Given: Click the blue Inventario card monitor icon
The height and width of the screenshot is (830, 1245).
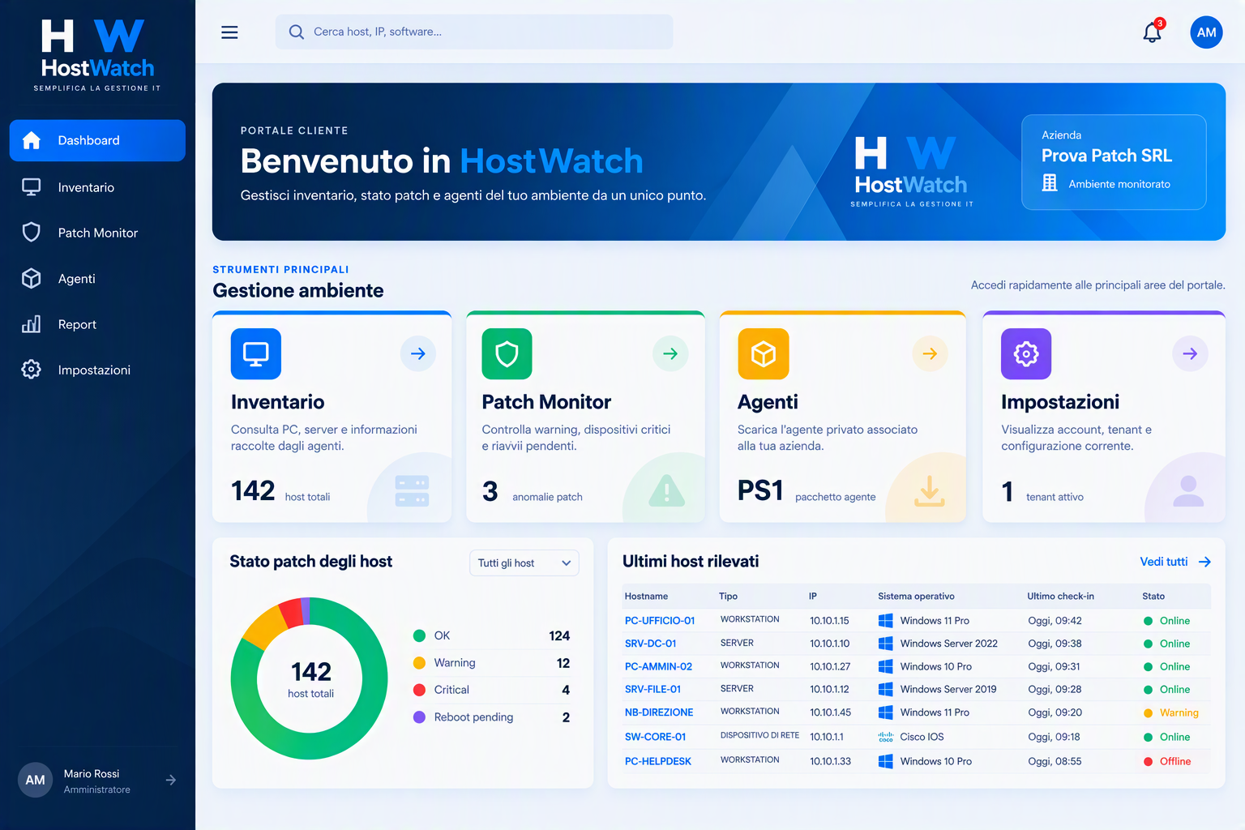Looking at the screenshot, I should [256, 353].
